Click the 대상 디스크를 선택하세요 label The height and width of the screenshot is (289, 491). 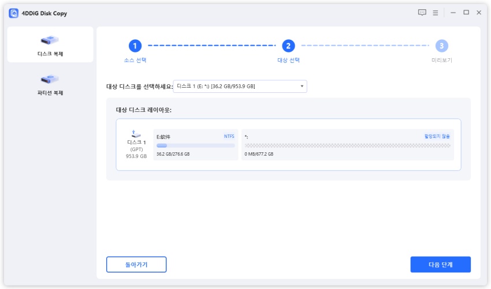[140, 87]
